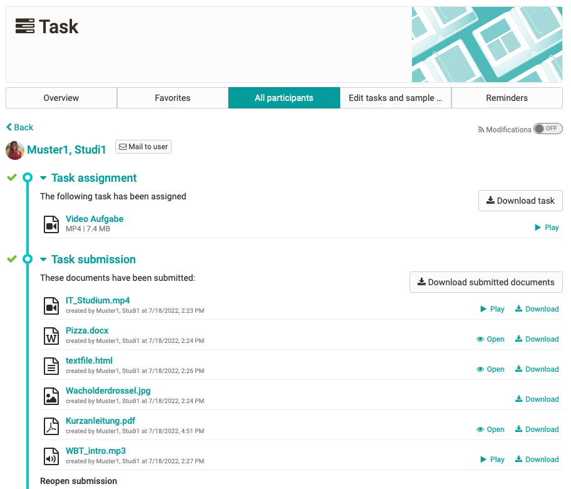Click the HTML file icon beside textfile.html
Screen dimensions: 571x489
(51, 365)
